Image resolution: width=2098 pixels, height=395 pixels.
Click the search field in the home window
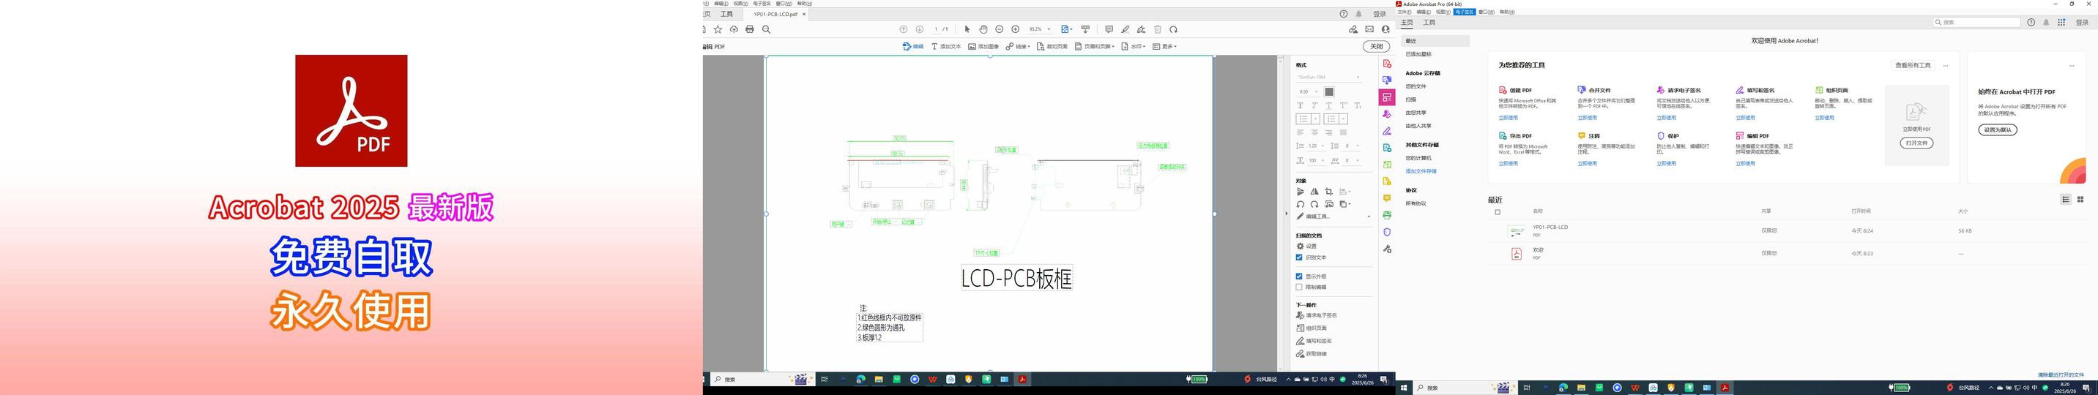(x=1976, y=23)
